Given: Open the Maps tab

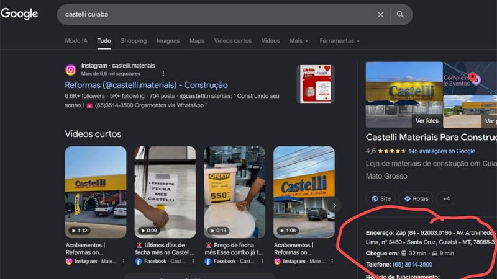Looking at the screenshot, I should pyautogui.click(x=197, y=40).
